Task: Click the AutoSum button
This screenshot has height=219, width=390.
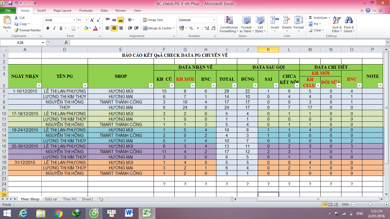Action: point(320,18)
